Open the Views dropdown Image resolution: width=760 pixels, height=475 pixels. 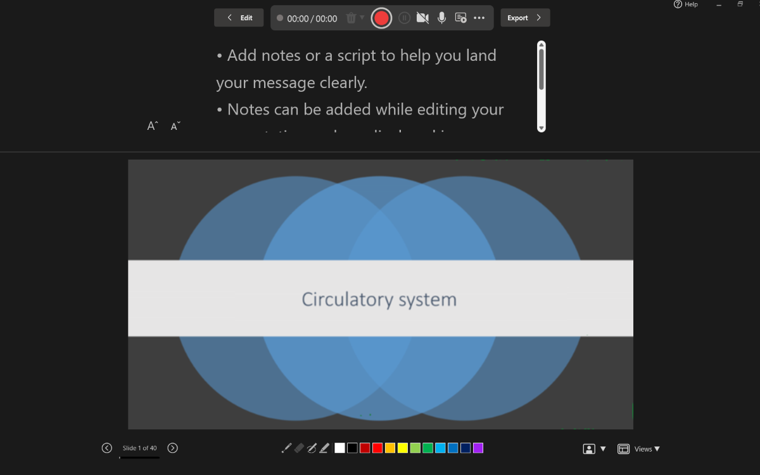click(x=639, y=449)
